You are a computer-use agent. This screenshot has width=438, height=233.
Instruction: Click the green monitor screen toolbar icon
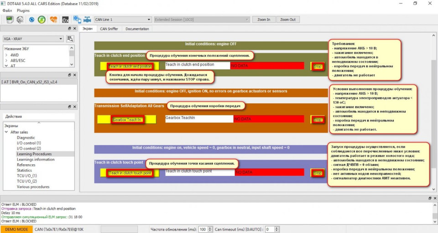point(10,20)
